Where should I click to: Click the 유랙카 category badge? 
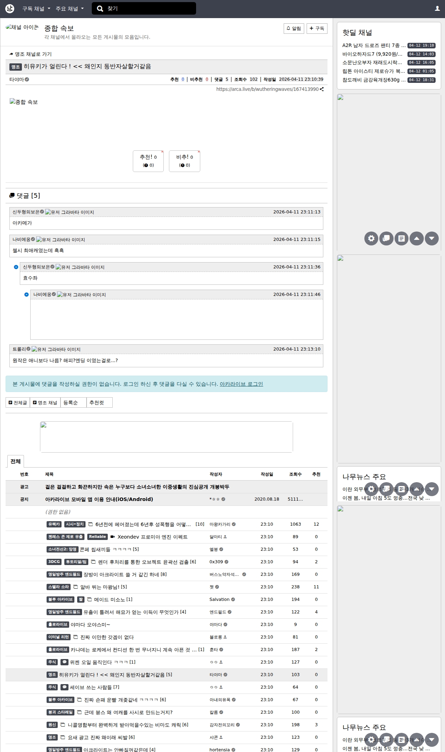point(54,524)
